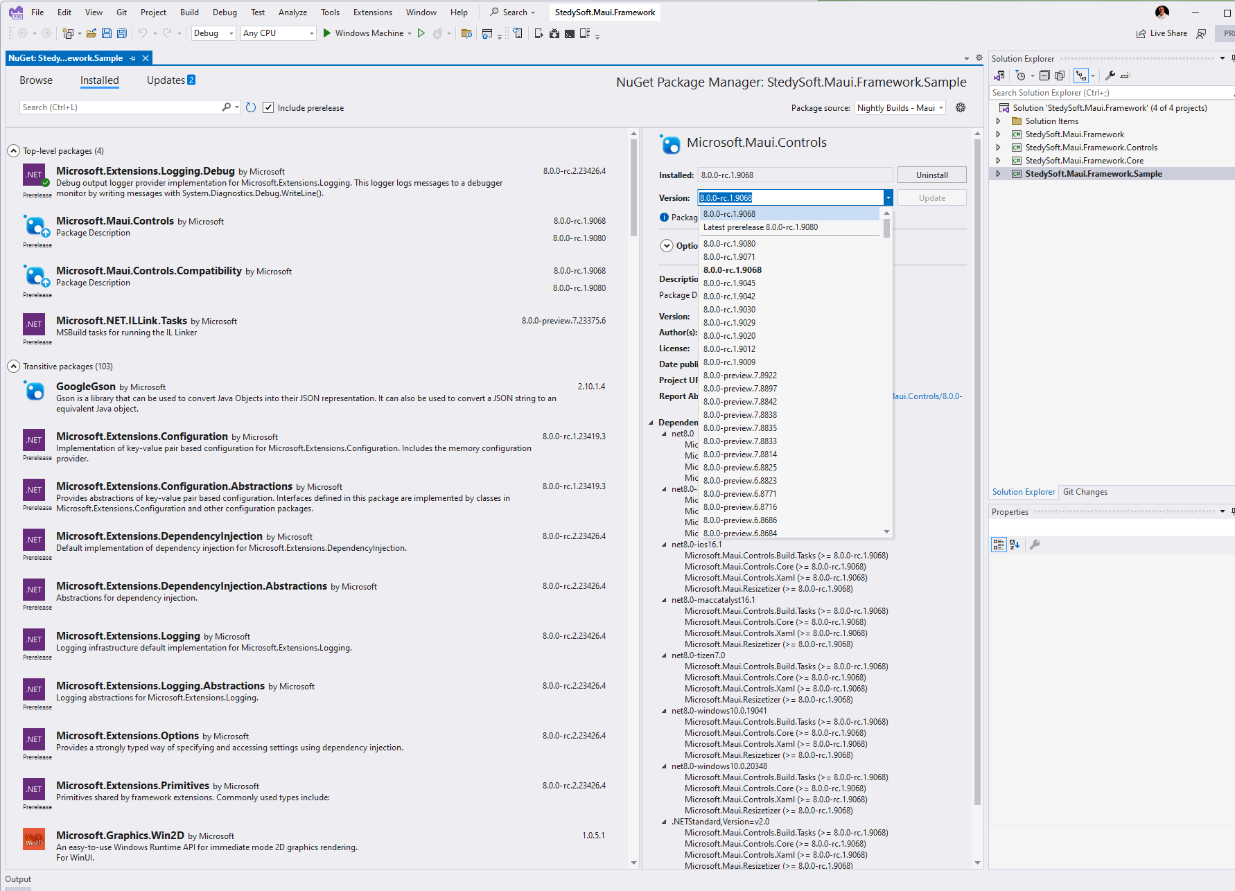Open Solution Explorer Properties wrench tool
Screen dimensions: 1235x891
(x=1110, y=76)
